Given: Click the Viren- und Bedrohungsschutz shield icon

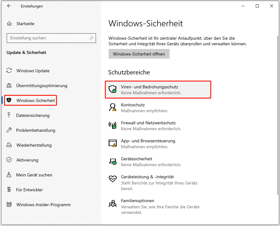Looking at the screenshot, I should pyautogui.click(x=113, y=89).
